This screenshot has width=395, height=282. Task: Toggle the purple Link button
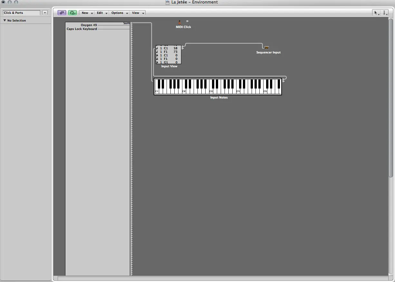(x=62, y=13)
